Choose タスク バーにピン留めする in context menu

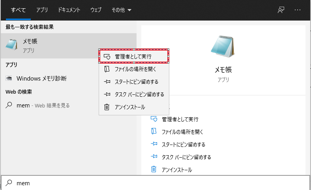[x=134, y=94]
